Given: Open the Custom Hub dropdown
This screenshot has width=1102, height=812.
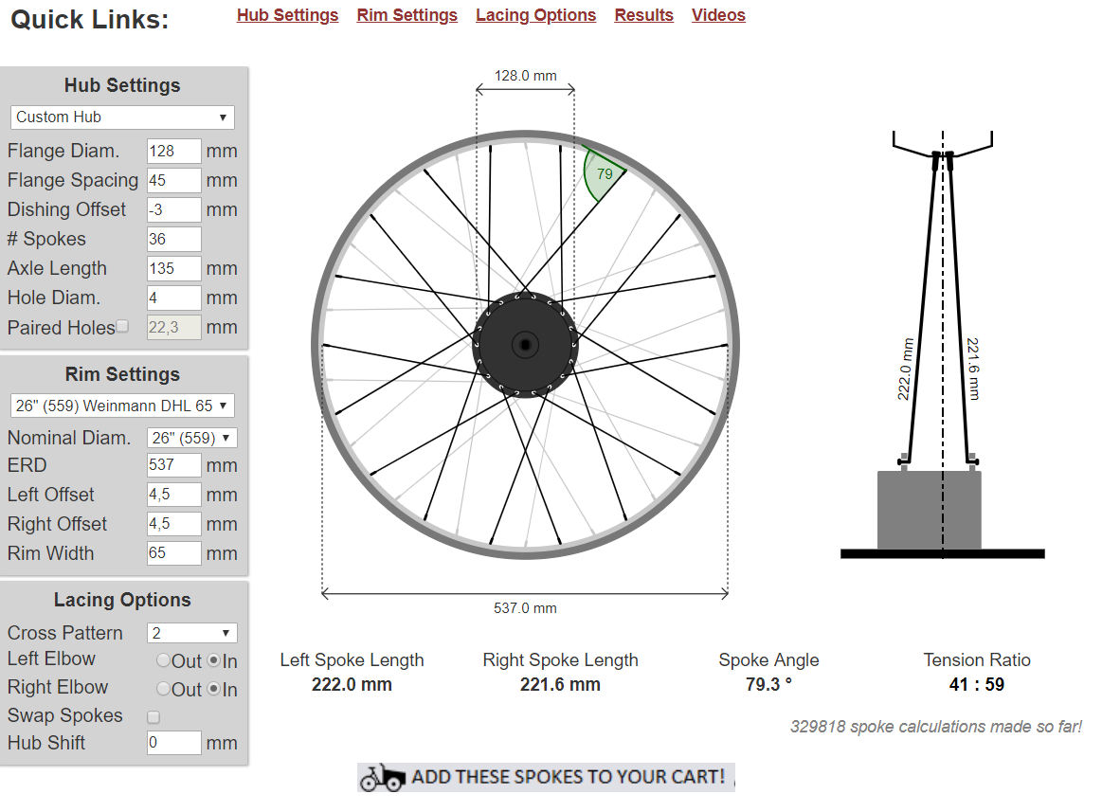Looking at the screenshot, I should click(122, 117).
